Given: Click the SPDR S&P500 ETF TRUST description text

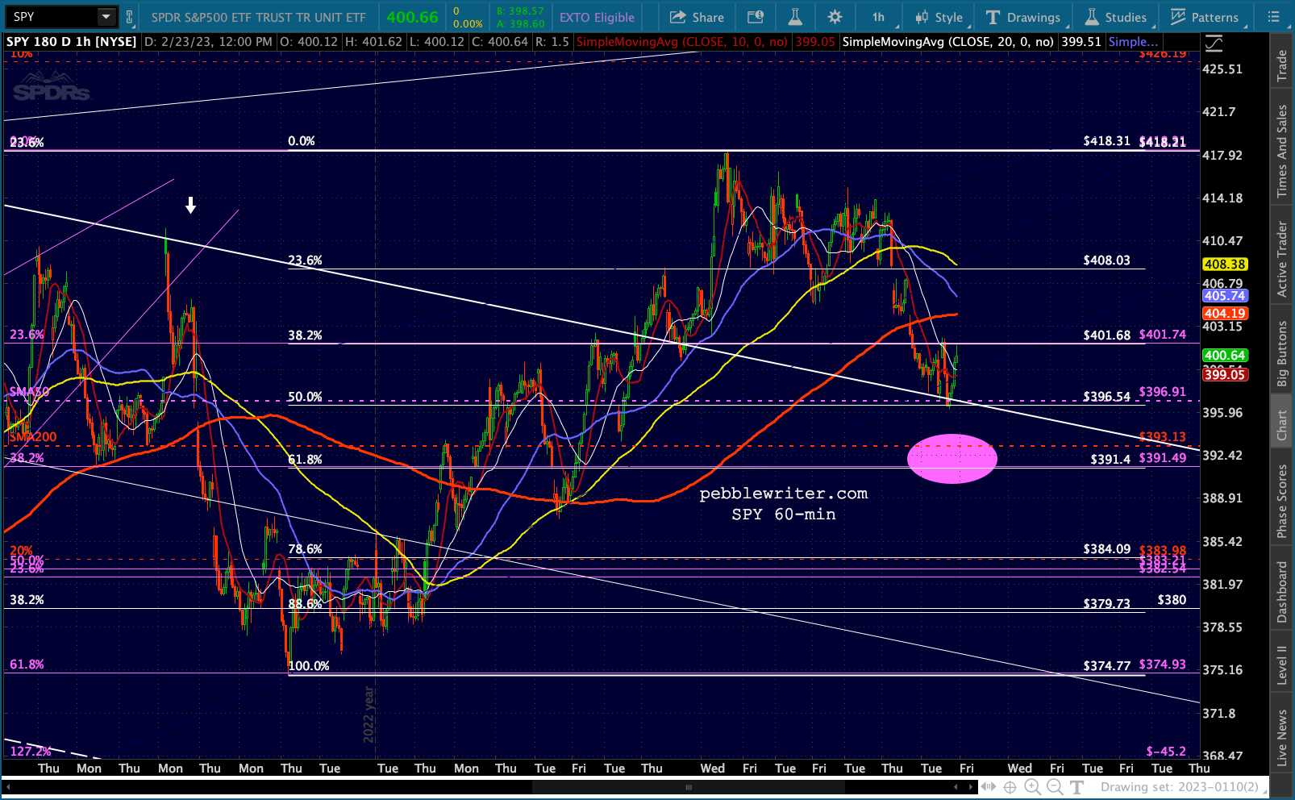Looking at the screenshot, I should (259, 17).
